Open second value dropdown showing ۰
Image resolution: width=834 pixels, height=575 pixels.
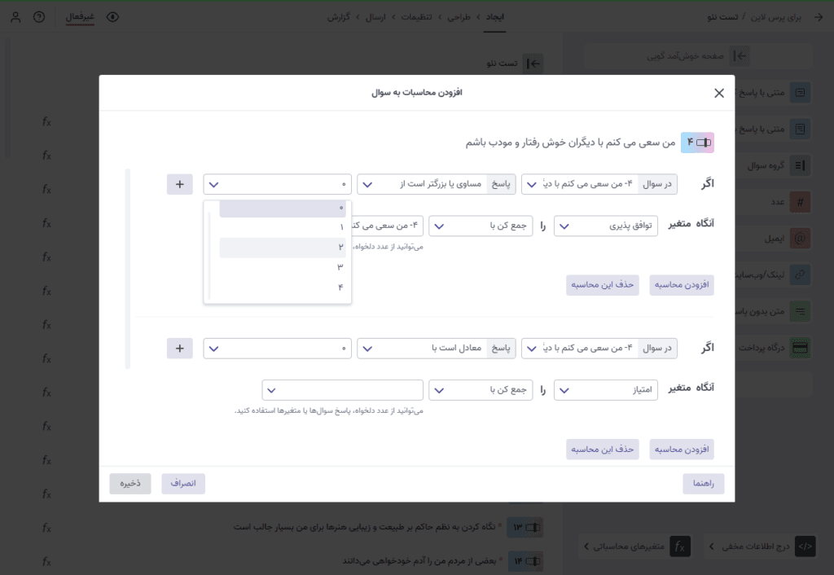(x=277, y=349)
